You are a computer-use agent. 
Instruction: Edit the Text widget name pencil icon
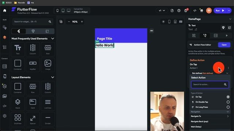pos(196,29)
